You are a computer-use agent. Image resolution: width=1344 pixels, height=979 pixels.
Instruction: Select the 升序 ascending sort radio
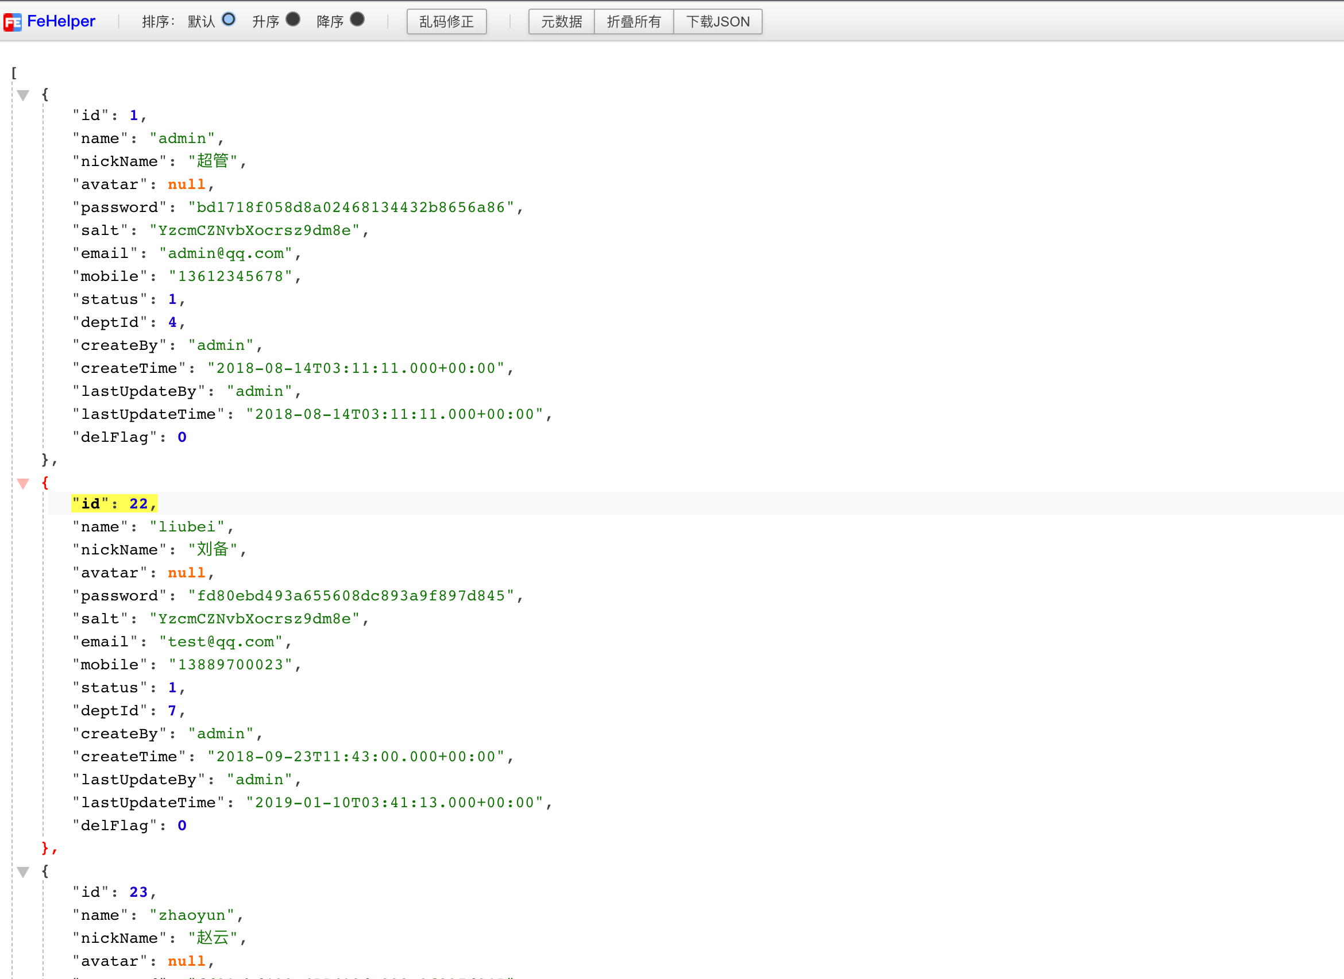click(x=293, y=20)
